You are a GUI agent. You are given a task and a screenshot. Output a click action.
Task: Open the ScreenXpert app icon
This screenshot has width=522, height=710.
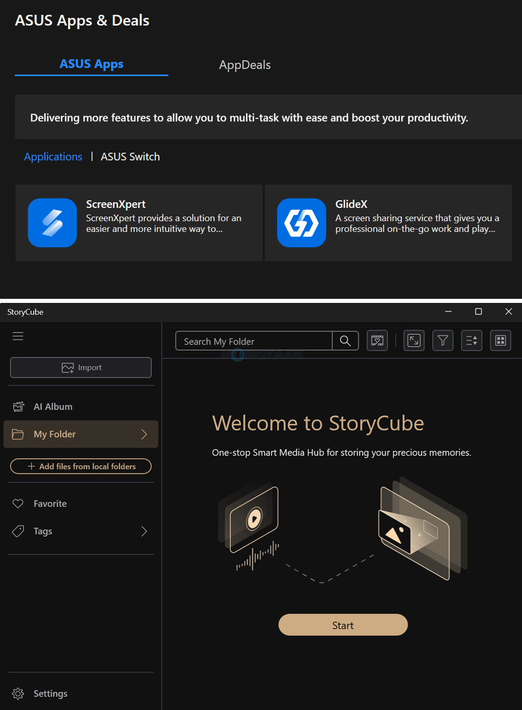click(x=52, y=223)
